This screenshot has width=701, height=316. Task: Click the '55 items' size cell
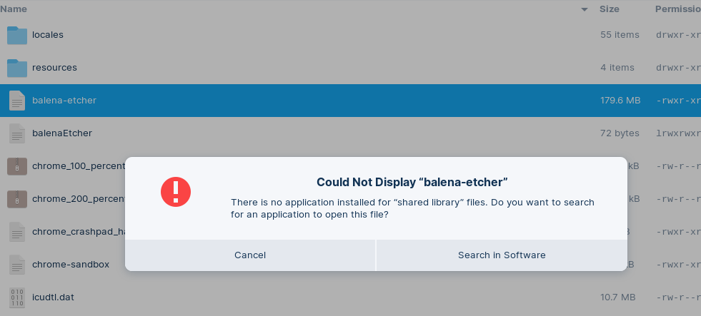pyautogui.click(x=620, y=35)
